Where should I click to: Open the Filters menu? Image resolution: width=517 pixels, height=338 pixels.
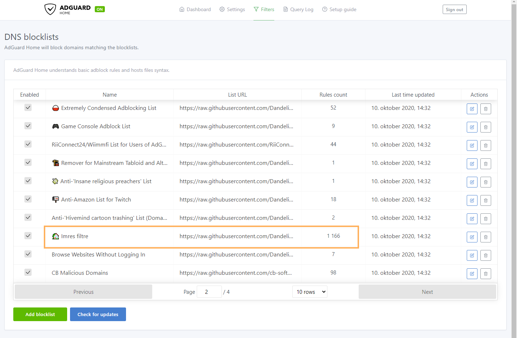point(264,9)
